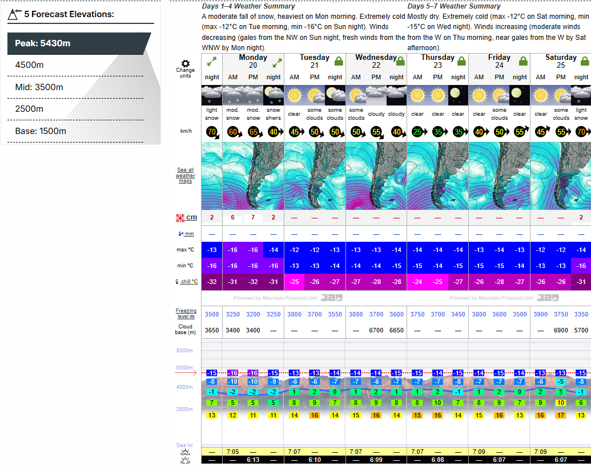Click Monday PM 65 km/h wind icon

(255, 132)
